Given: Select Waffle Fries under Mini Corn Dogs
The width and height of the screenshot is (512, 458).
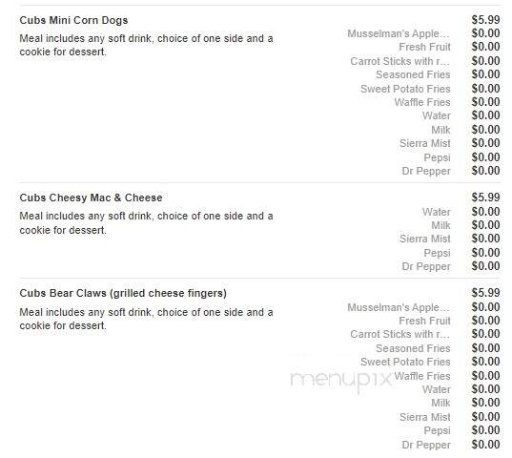Looking at the screenshot, I should point(422,102).
